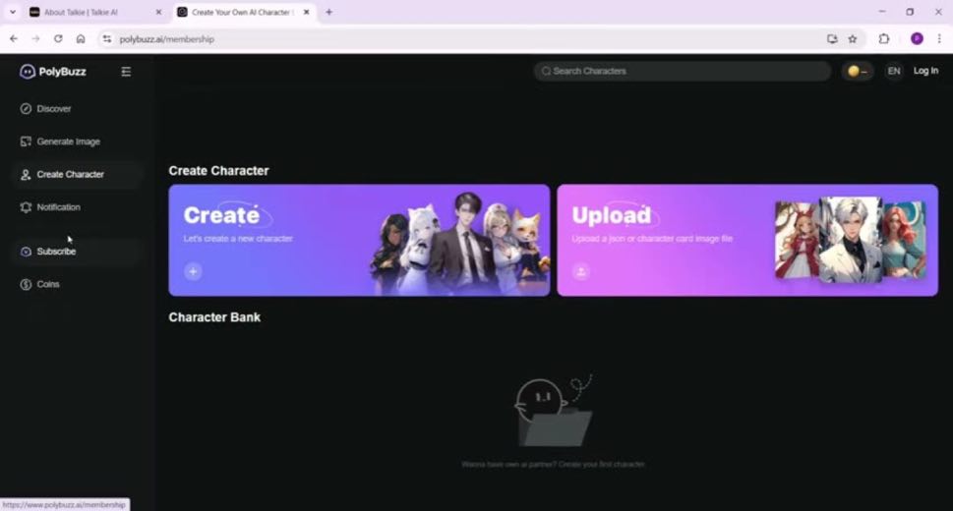Bookmark this page with the star icon
This screenshot has width=953, height=511.
[x=853, y=39]
